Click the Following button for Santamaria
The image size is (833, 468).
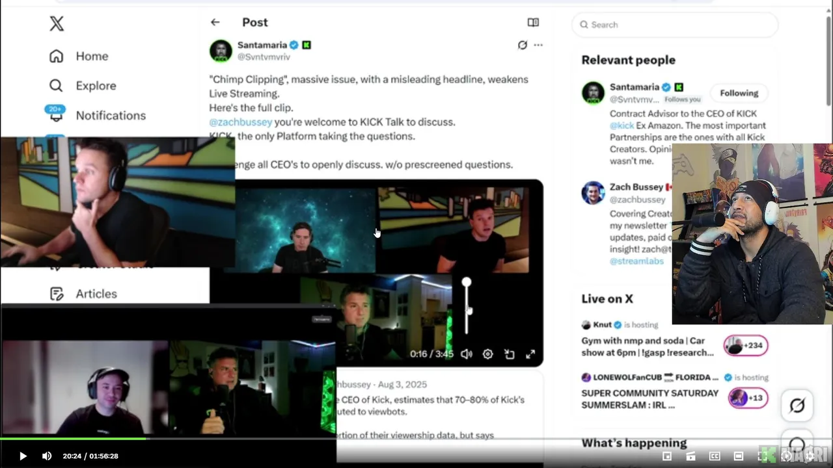coord(739,93)
